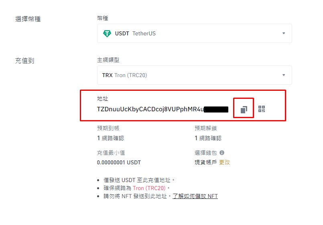Click 更改 to change wallet

pyautogui.click(x=224, y=162)
